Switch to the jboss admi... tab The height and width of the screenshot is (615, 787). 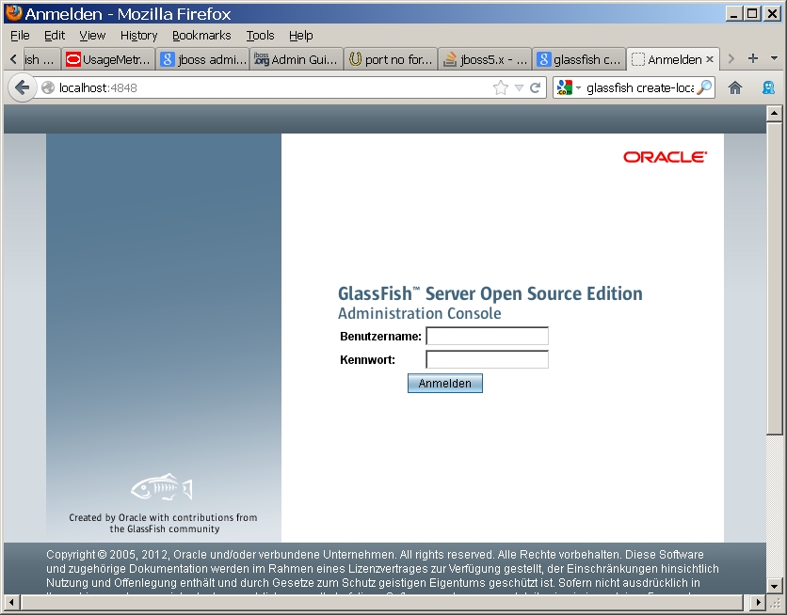click(202, 59)
